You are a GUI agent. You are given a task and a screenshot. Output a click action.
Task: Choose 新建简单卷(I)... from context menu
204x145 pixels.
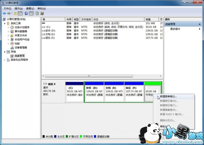click(174, 97)
